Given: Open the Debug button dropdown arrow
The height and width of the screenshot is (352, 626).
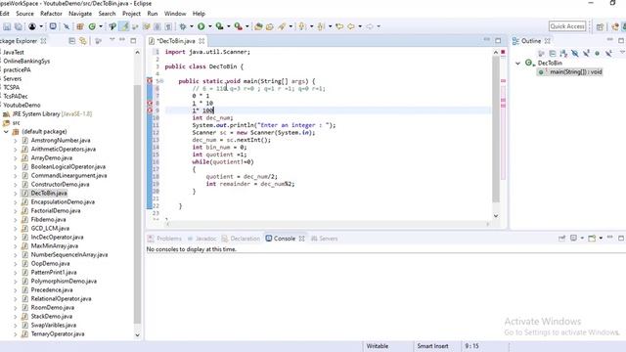Looking at the screenshot, I should tap(192, 26).
